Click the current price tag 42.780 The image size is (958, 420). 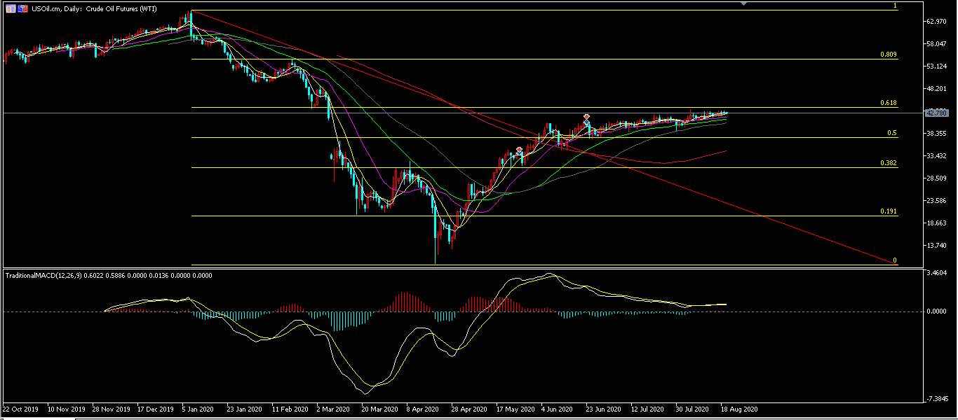point(937,113)
